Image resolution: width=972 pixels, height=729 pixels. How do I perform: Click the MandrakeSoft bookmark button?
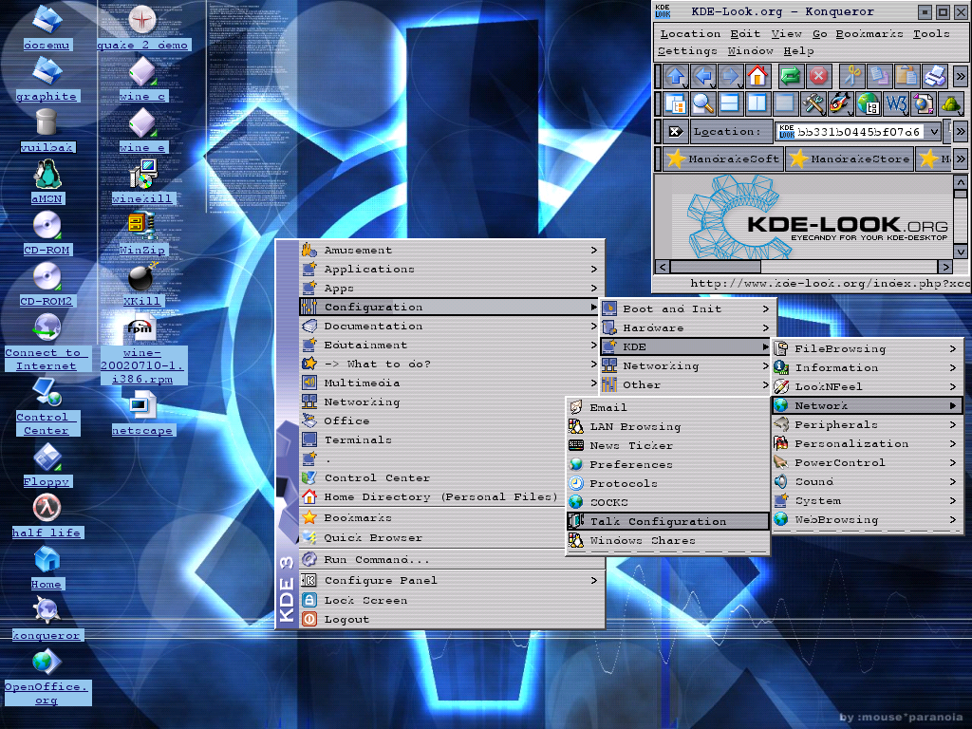click(x=722, y=159)
